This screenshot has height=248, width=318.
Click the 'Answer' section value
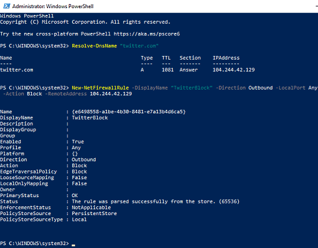[188, 70]
